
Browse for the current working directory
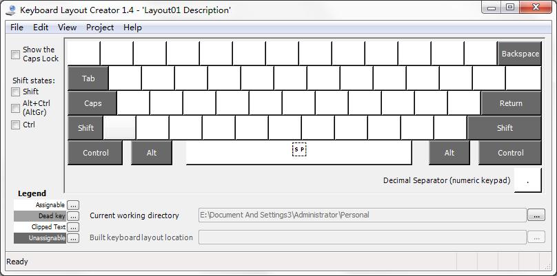(536, 215)
